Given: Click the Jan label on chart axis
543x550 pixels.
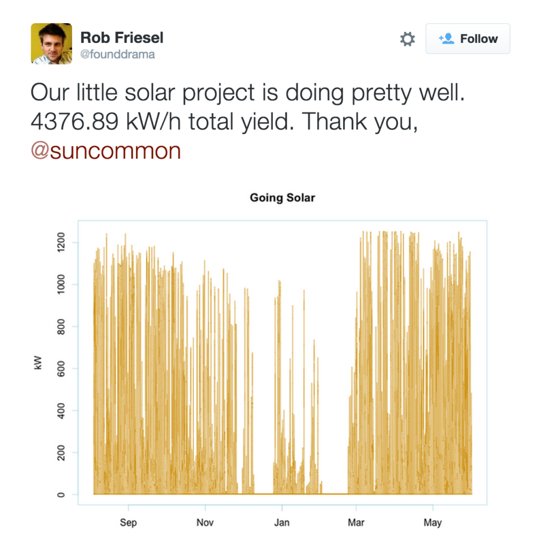Looking at the screenshot, I should tap(281, 523).
